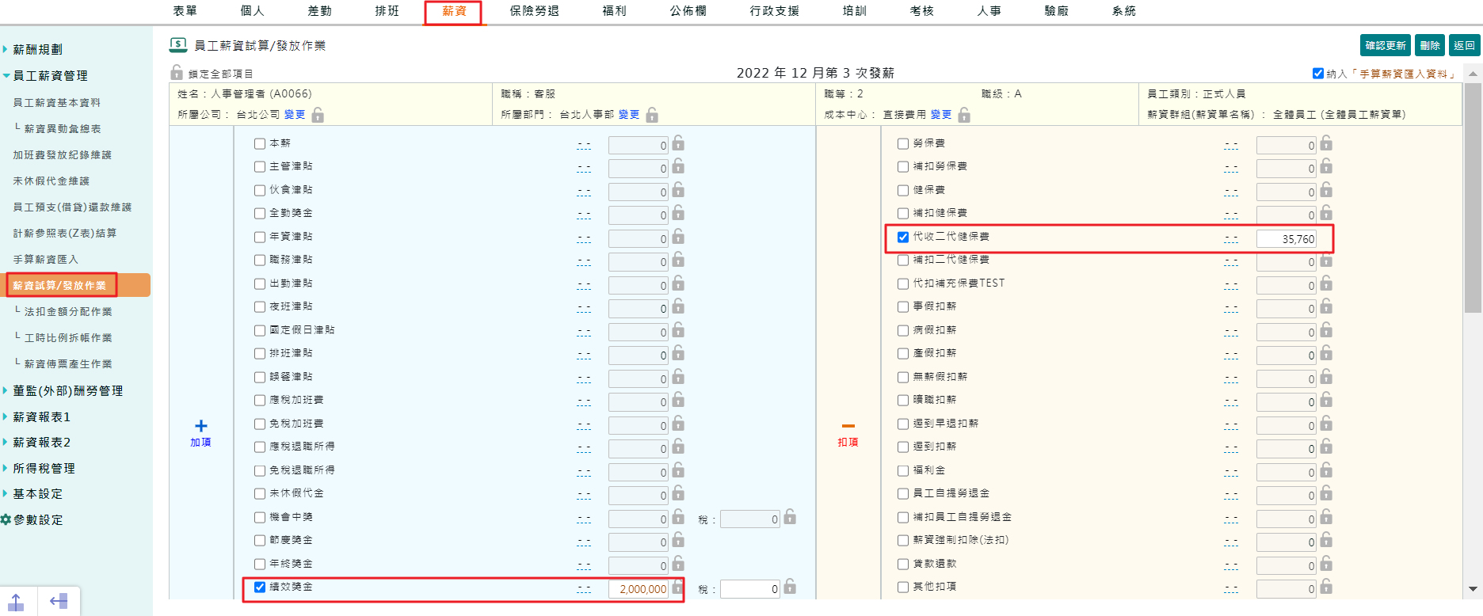Click the lock icon on the 事假扣薪 row

pyautogui.click(x=1326, y=306)
